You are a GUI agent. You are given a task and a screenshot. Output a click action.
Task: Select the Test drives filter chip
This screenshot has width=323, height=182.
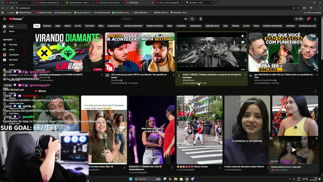tap(90, 26)
